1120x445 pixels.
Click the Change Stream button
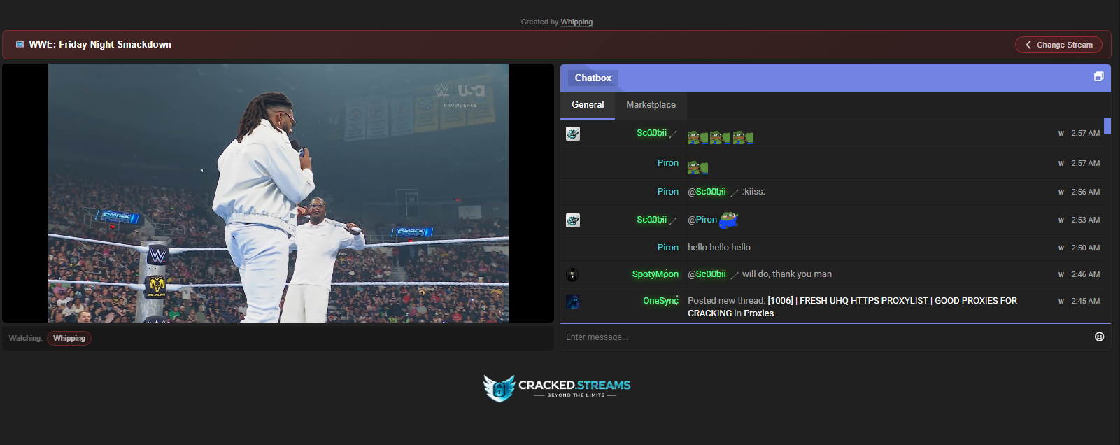[x=1058, y=45]
